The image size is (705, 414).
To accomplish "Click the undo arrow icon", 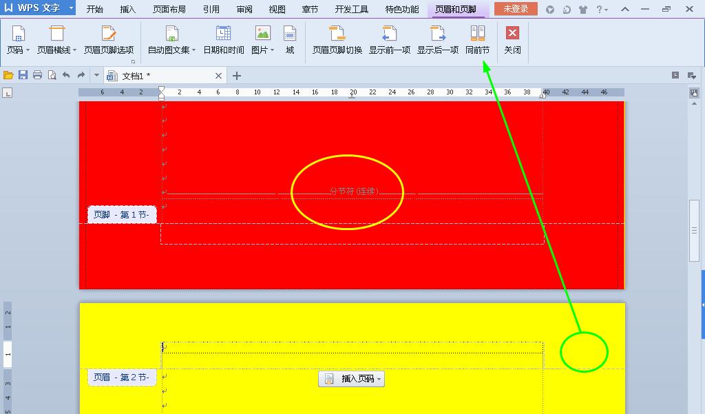I will [x=66, y=75].
